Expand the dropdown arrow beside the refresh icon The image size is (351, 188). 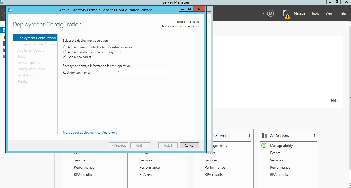coord(264,13)
